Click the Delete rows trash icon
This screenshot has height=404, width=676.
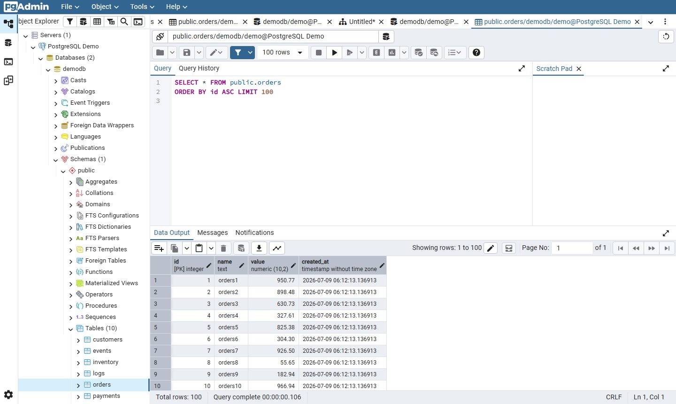click(223, 248)
